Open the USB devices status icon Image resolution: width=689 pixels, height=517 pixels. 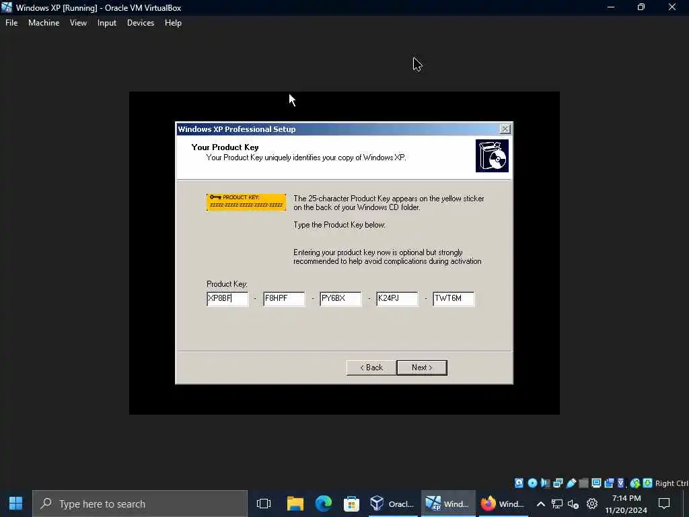click(571, 483)
